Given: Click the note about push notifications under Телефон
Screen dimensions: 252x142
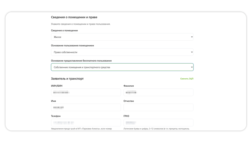Looking at the screenshot, I should (x=81, y=129).
